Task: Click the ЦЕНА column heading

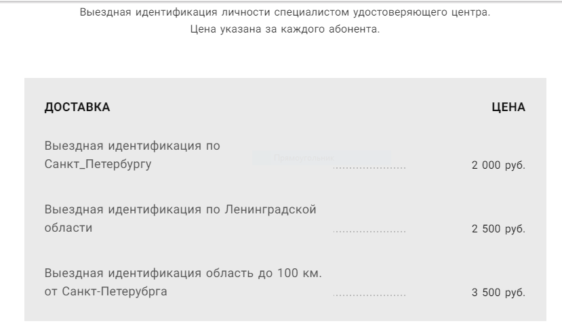Action: click(x=508, y=107)
